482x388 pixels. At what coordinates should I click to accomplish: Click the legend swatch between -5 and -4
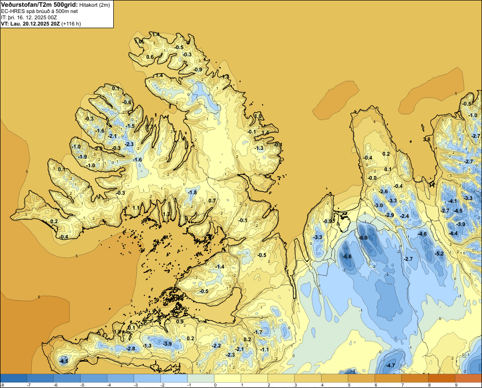point(94,378)
